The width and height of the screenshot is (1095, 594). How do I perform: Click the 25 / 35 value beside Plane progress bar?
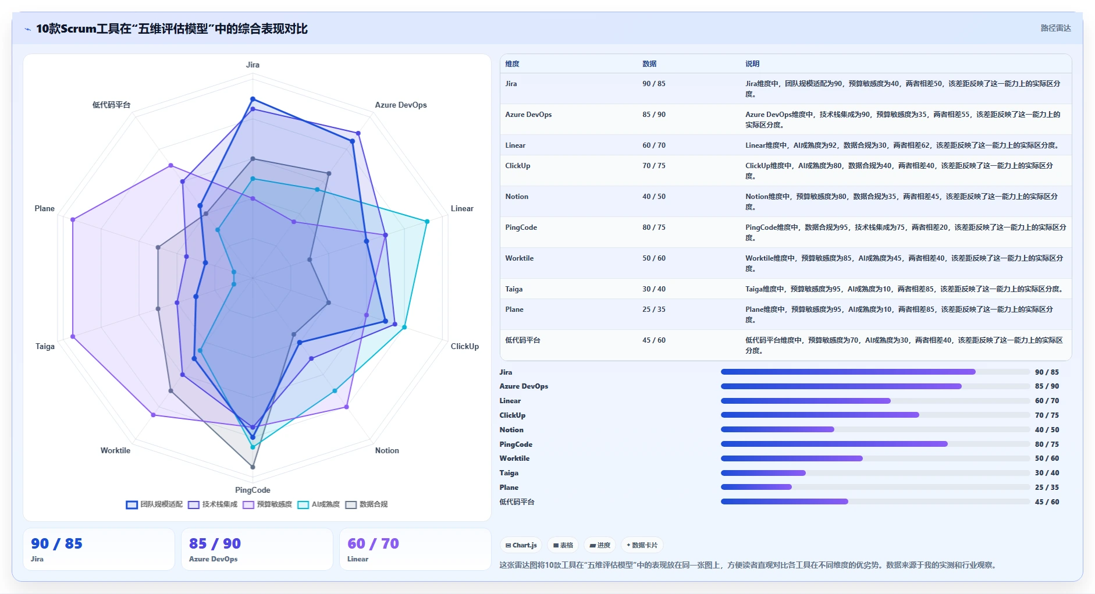(x=1047, y=488)
